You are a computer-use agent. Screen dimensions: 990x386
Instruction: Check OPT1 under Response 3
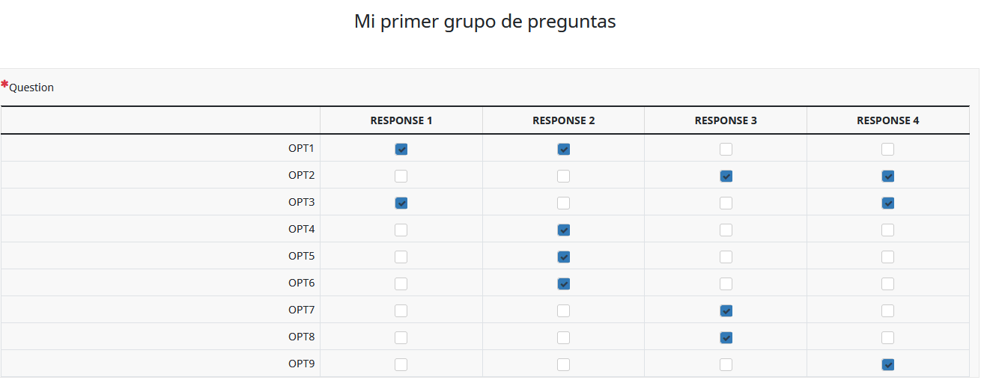726,149
